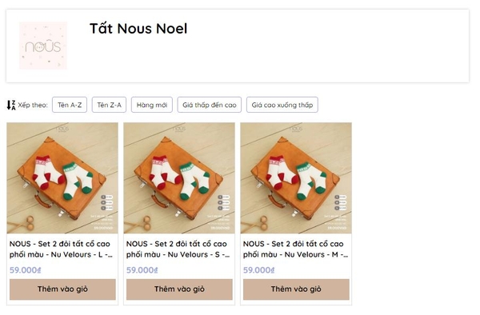Select the Hàng mới sort option

point(152,105)
